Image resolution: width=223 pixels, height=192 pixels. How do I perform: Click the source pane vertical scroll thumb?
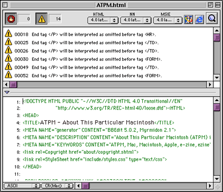217,107
